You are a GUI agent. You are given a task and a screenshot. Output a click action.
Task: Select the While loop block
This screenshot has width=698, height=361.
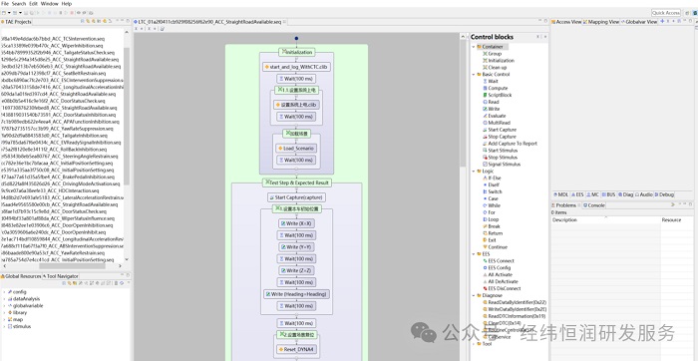point(495,205)
